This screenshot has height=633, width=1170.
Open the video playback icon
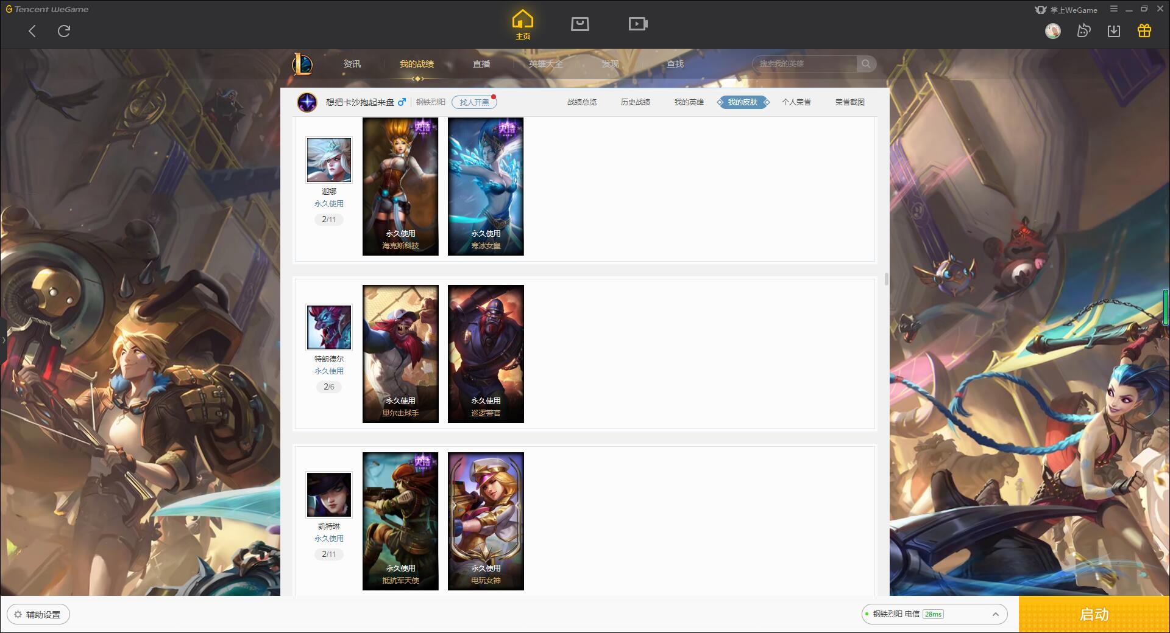pos(637,24)
